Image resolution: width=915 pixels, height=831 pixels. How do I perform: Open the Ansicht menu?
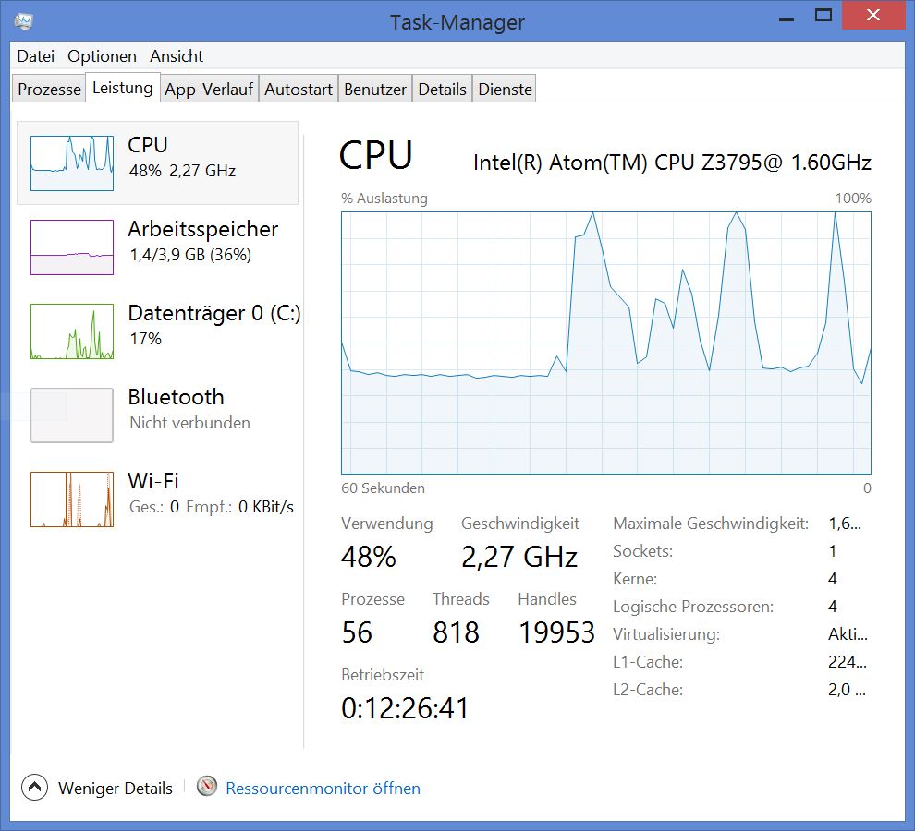click(x=177, y=56)
